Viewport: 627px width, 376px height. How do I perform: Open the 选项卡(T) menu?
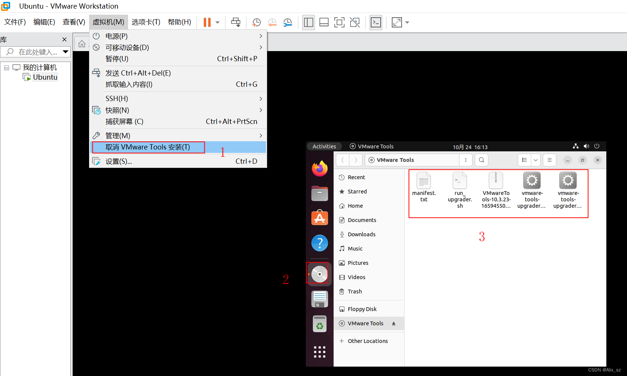pyautogui.click(x=146, y=22)
